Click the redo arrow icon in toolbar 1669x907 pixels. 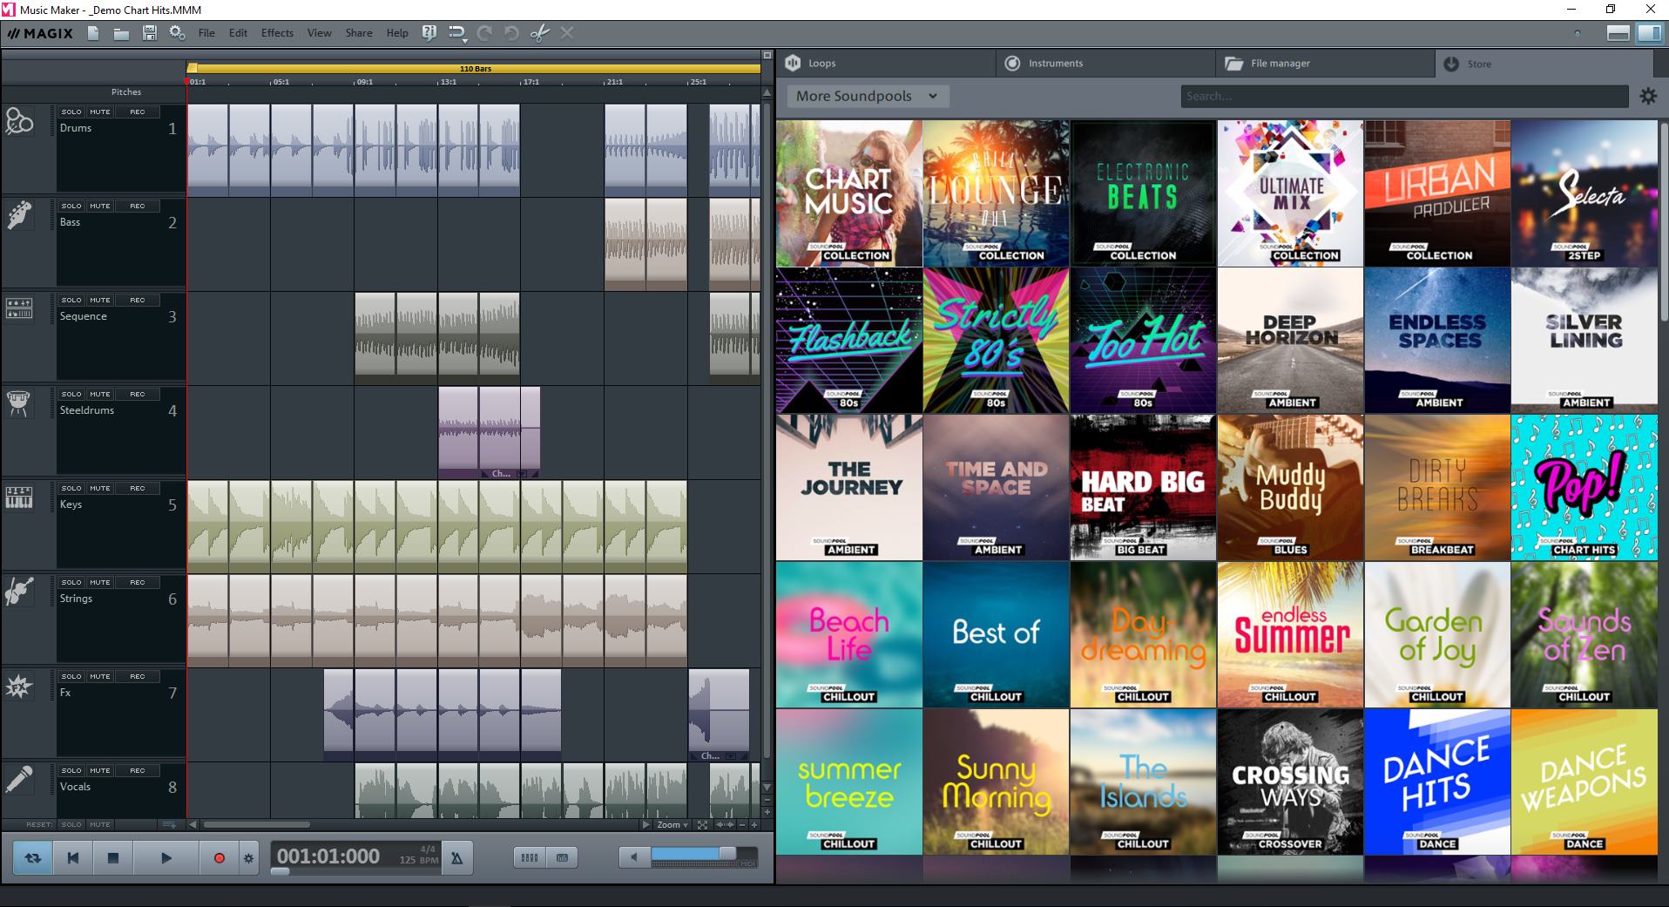484,33
